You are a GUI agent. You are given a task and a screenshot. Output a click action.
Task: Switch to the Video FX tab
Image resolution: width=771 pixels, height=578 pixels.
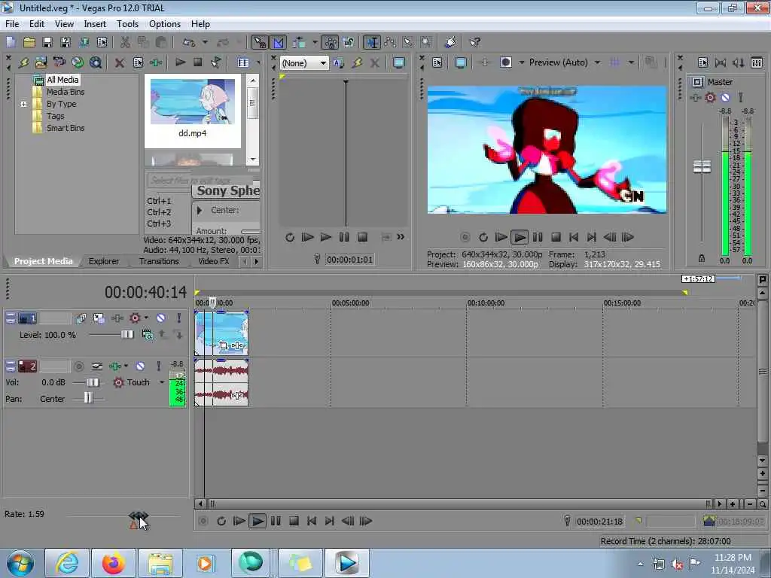pos(213,261)
